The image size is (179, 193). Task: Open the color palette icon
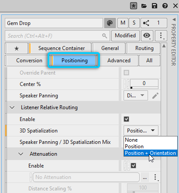click(110, 23)
